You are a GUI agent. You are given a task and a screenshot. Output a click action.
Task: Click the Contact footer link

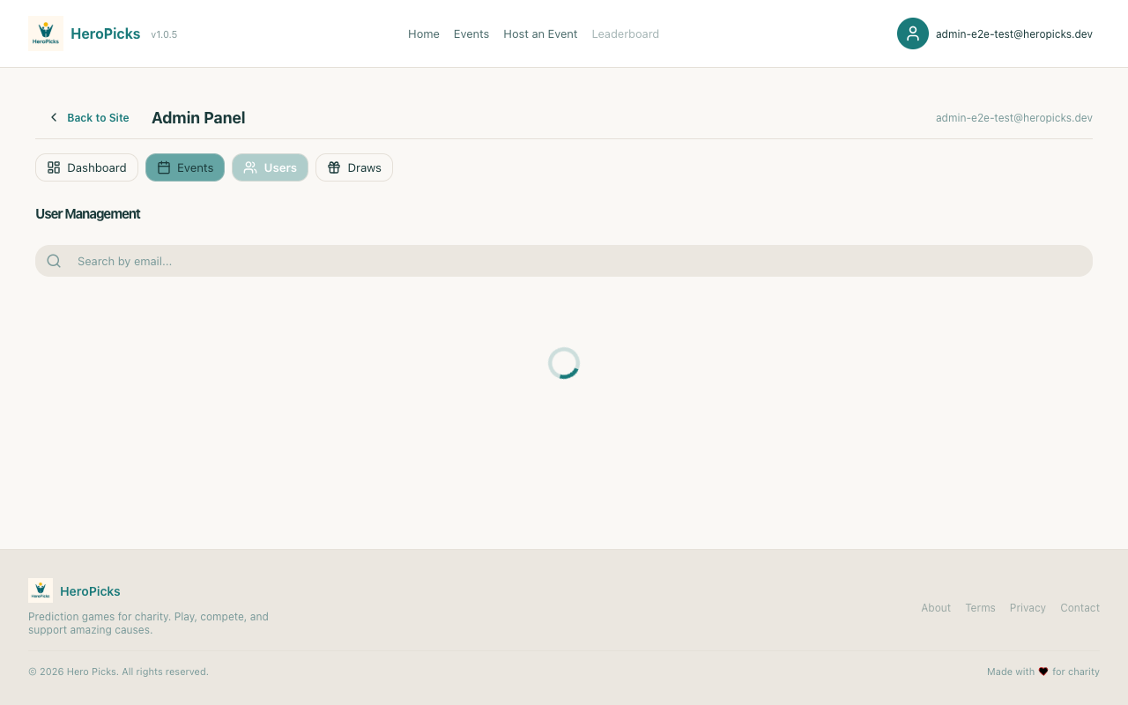tap(1080, 608)
